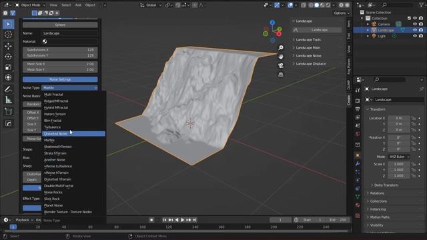Click the Sphere button
Image resolution: width=427 pixels, height=240 pixels.
(x=60, y=25)
